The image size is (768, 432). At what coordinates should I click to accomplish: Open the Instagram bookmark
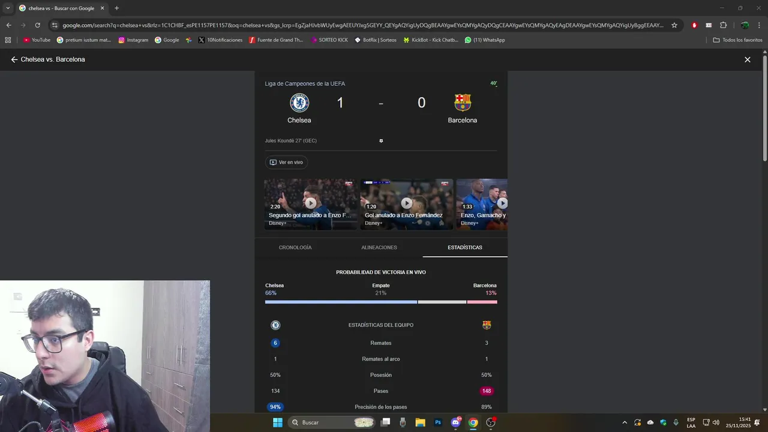[x=133, y=40]
